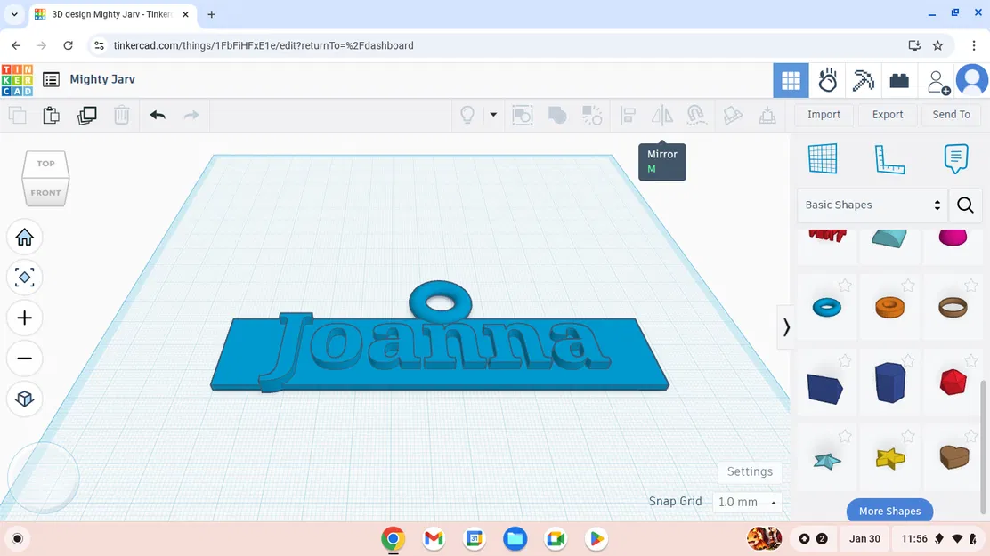Zoom out with the minus button

coord(25,359)
